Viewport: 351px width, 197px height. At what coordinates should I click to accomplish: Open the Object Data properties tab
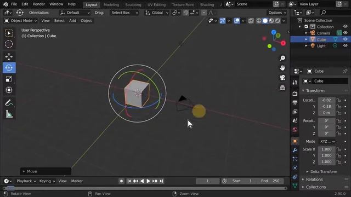295,186
